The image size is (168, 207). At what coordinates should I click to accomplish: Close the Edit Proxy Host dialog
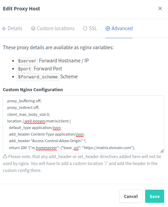[160, 8]
